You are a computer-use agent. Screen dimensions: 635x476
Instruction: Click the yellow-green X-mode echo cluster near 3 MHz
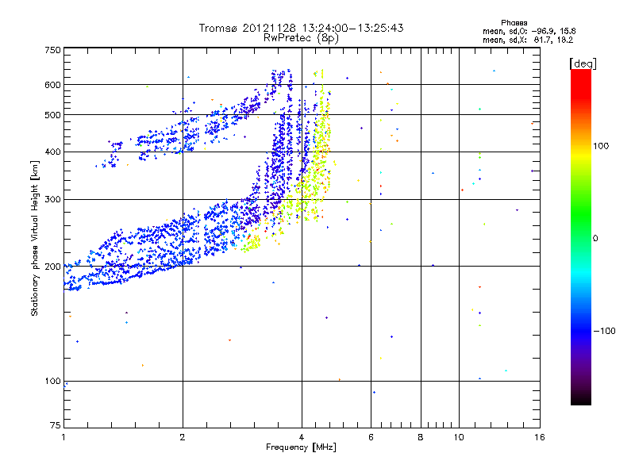[x=252, y=243]
